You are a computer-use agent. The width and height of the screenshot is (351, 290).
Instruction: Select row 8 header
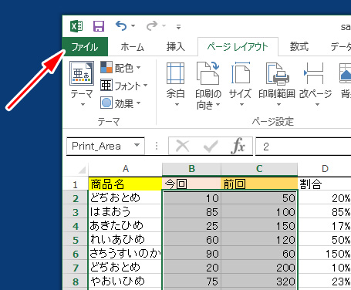(75, 282)
